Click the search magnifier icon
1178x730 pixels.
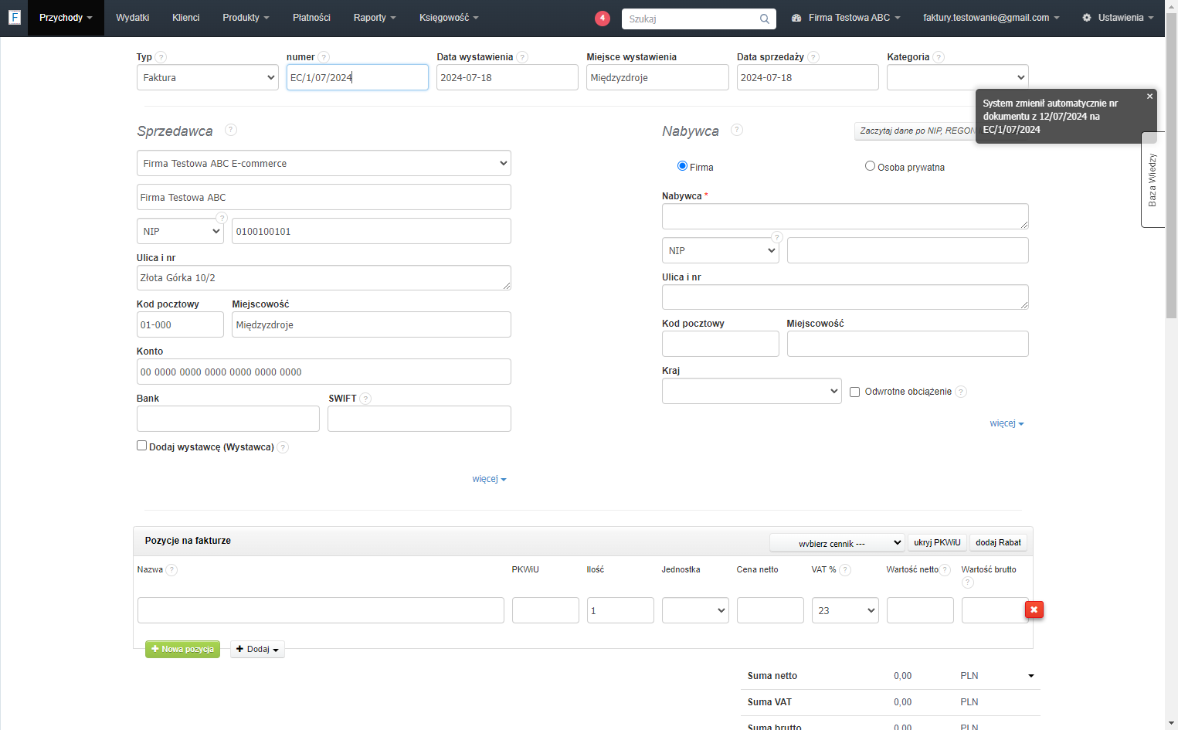point(764,19)
